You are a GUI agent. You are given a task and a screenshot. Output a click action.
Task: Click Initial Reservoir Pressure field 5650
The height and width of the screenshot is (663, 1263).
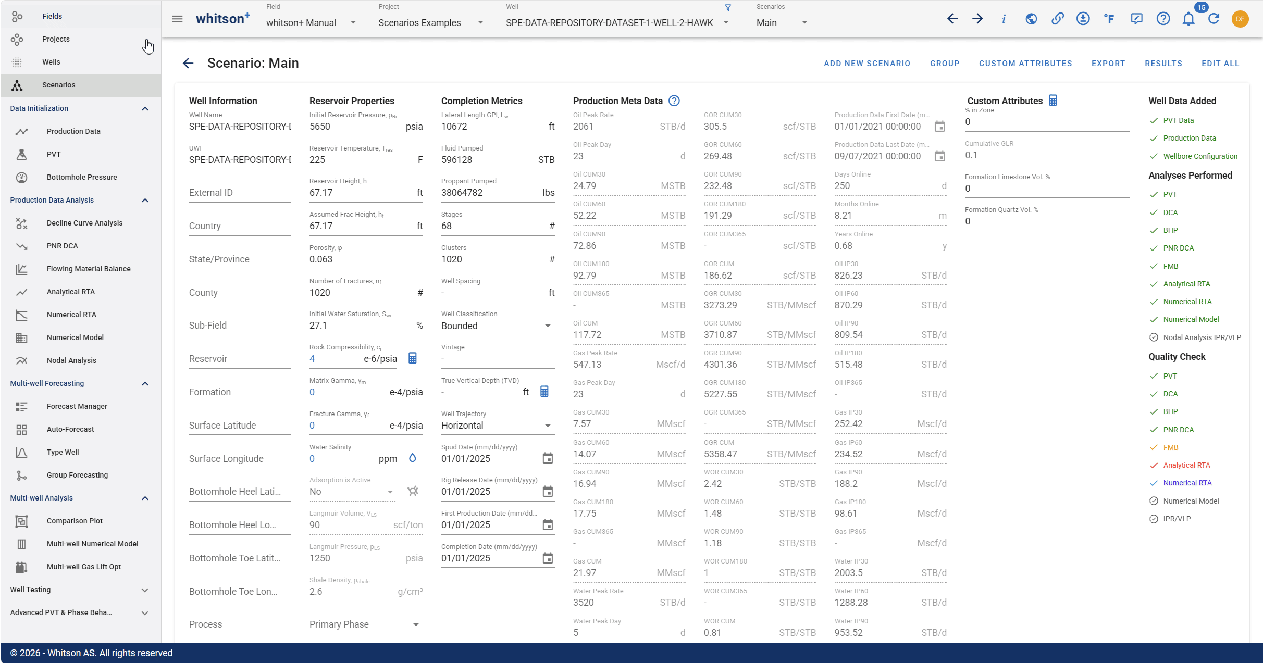click(366, 127)
